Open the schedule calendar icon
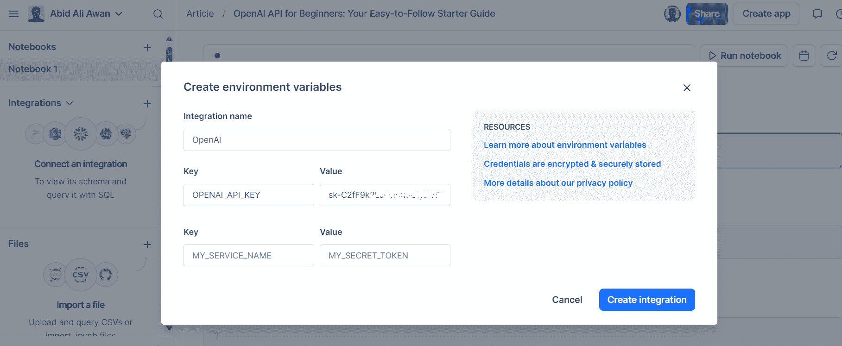842x346 pixels. (x=804, y=56)
